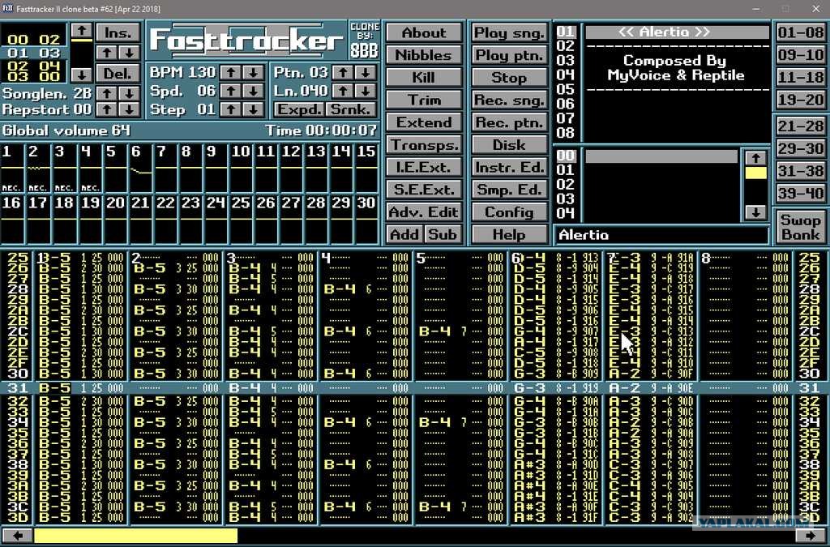Open Instr. Ed. instrument editor

[509, 167]
